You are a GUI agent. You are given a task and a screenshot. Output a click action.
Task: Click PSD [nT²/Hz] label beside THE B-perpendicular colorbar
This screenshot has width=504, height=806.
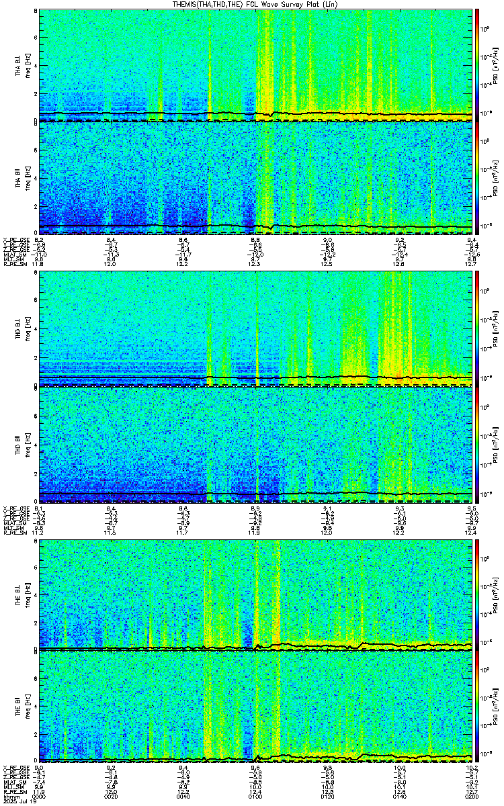[x=496, y=594]
